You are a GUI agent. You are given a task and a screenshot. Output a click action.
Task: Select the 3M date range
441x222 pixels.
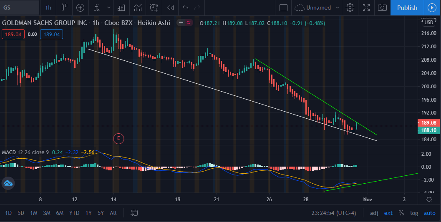click(47, 213)
